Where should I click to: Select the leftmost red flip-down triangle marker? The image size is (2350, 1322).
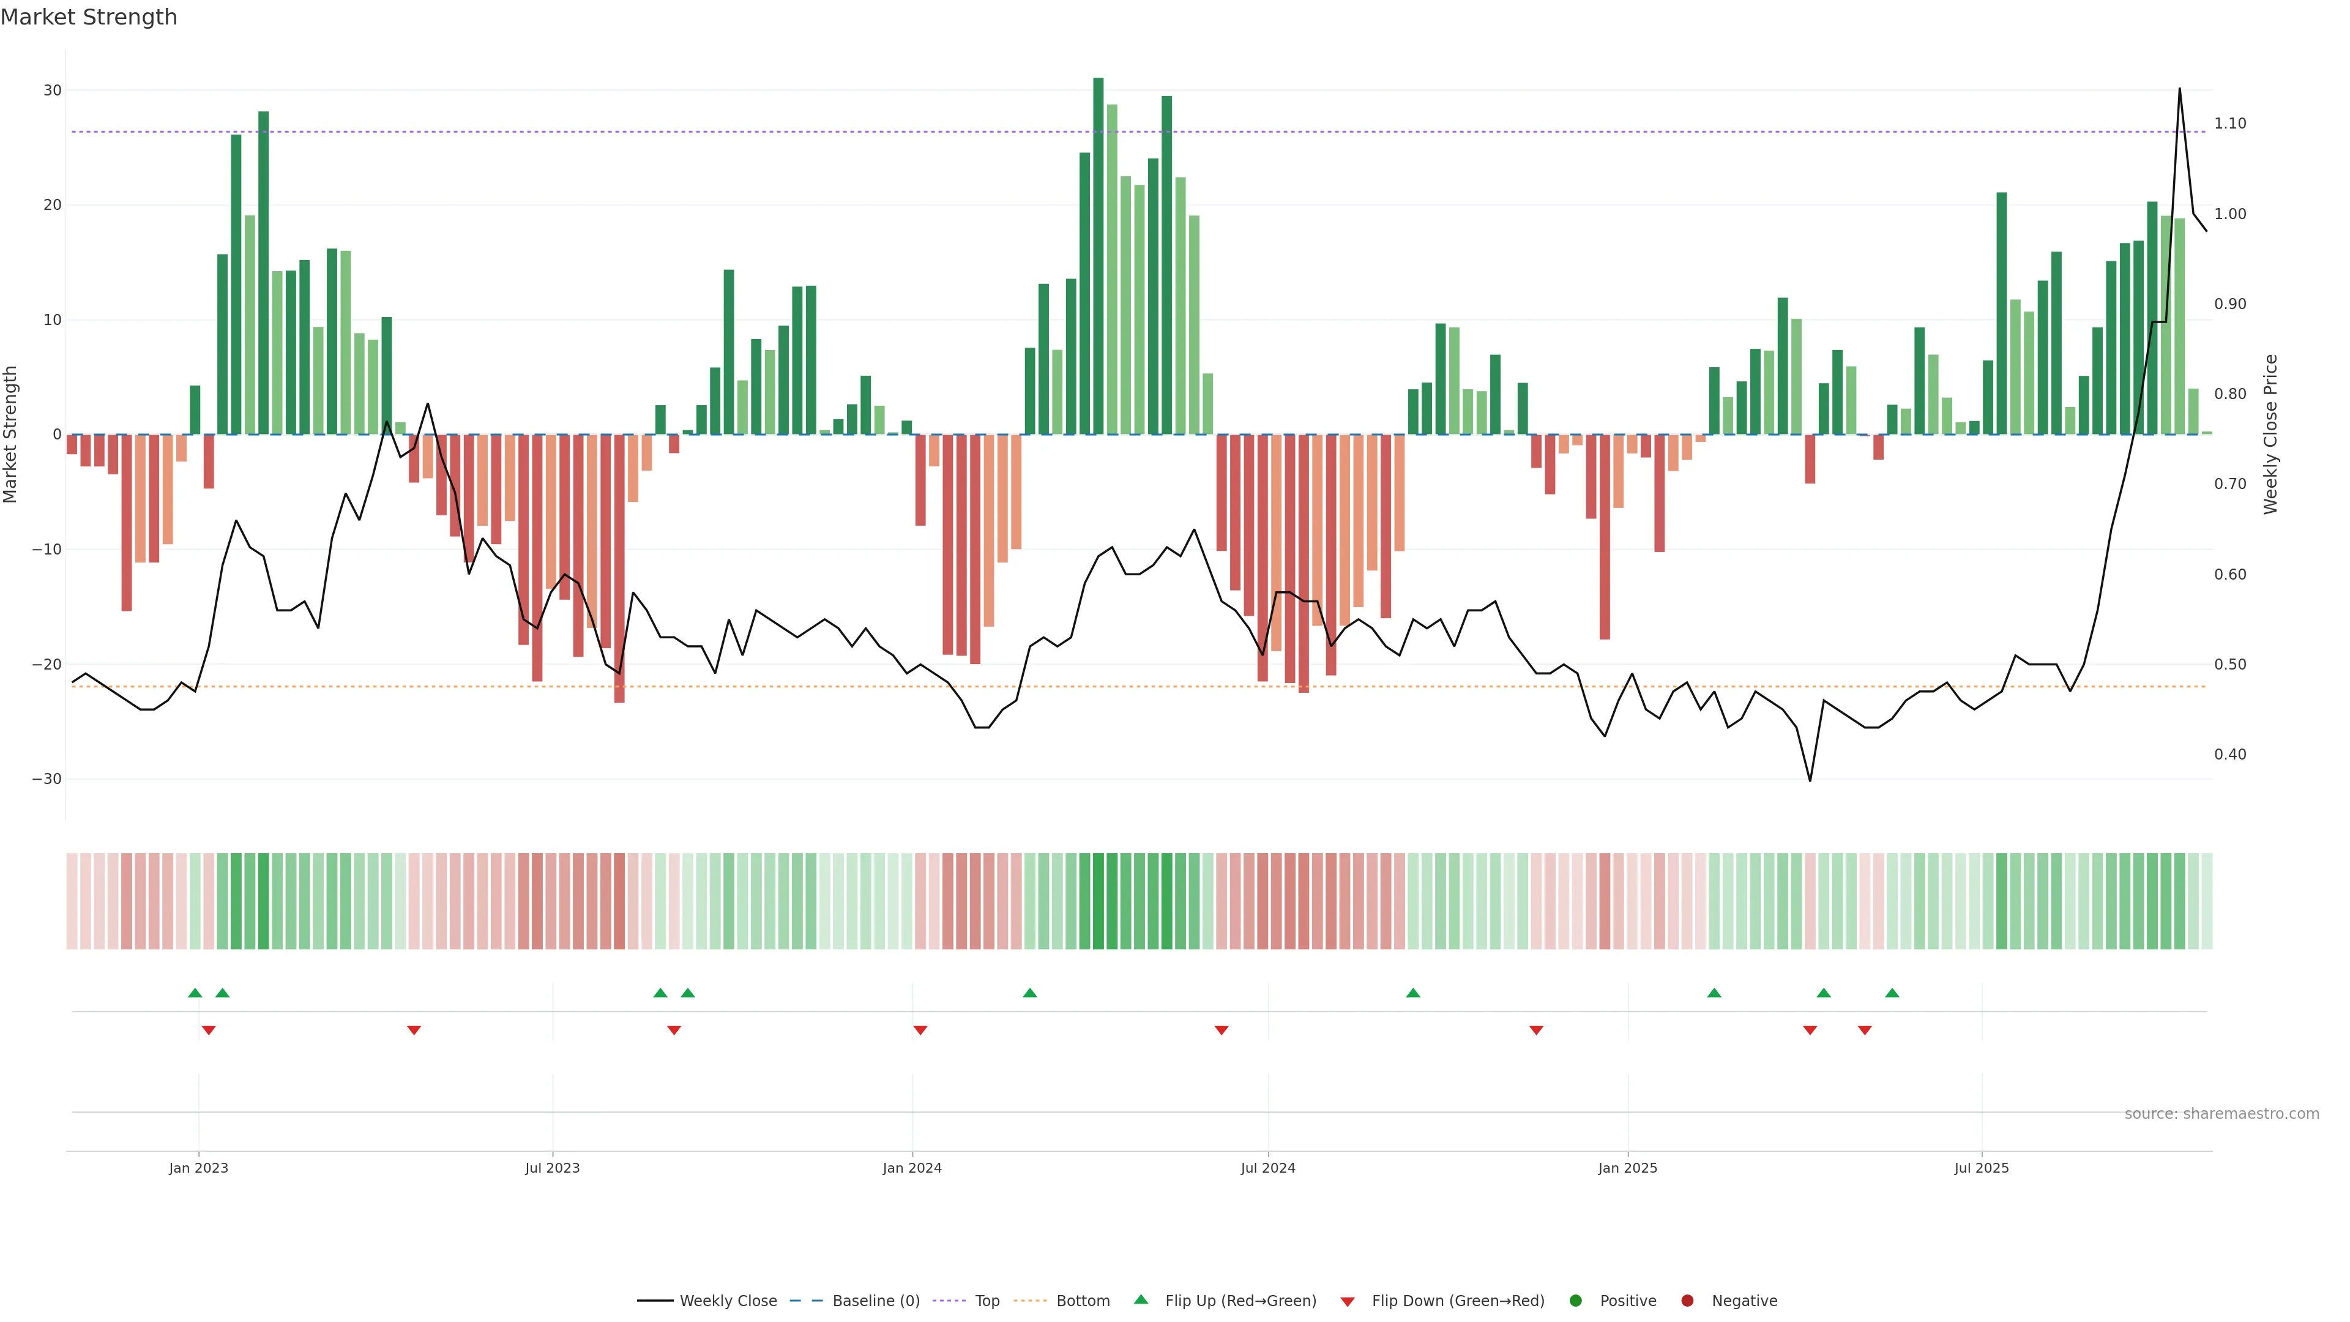[x=209, y=1030]
